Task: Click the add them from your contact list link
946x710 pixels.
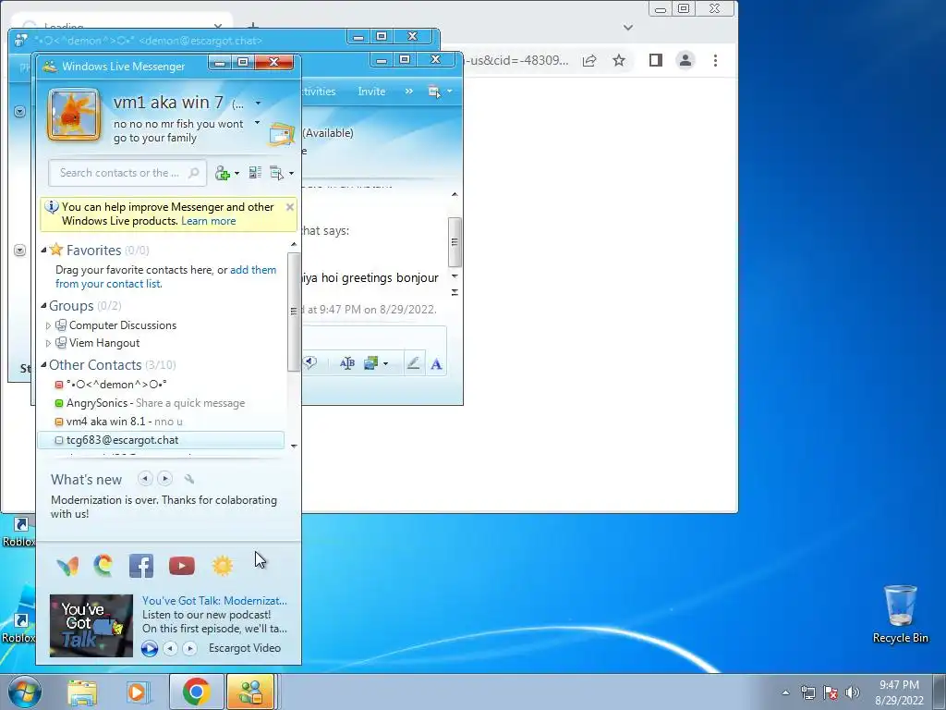Action: coord(166,276)
